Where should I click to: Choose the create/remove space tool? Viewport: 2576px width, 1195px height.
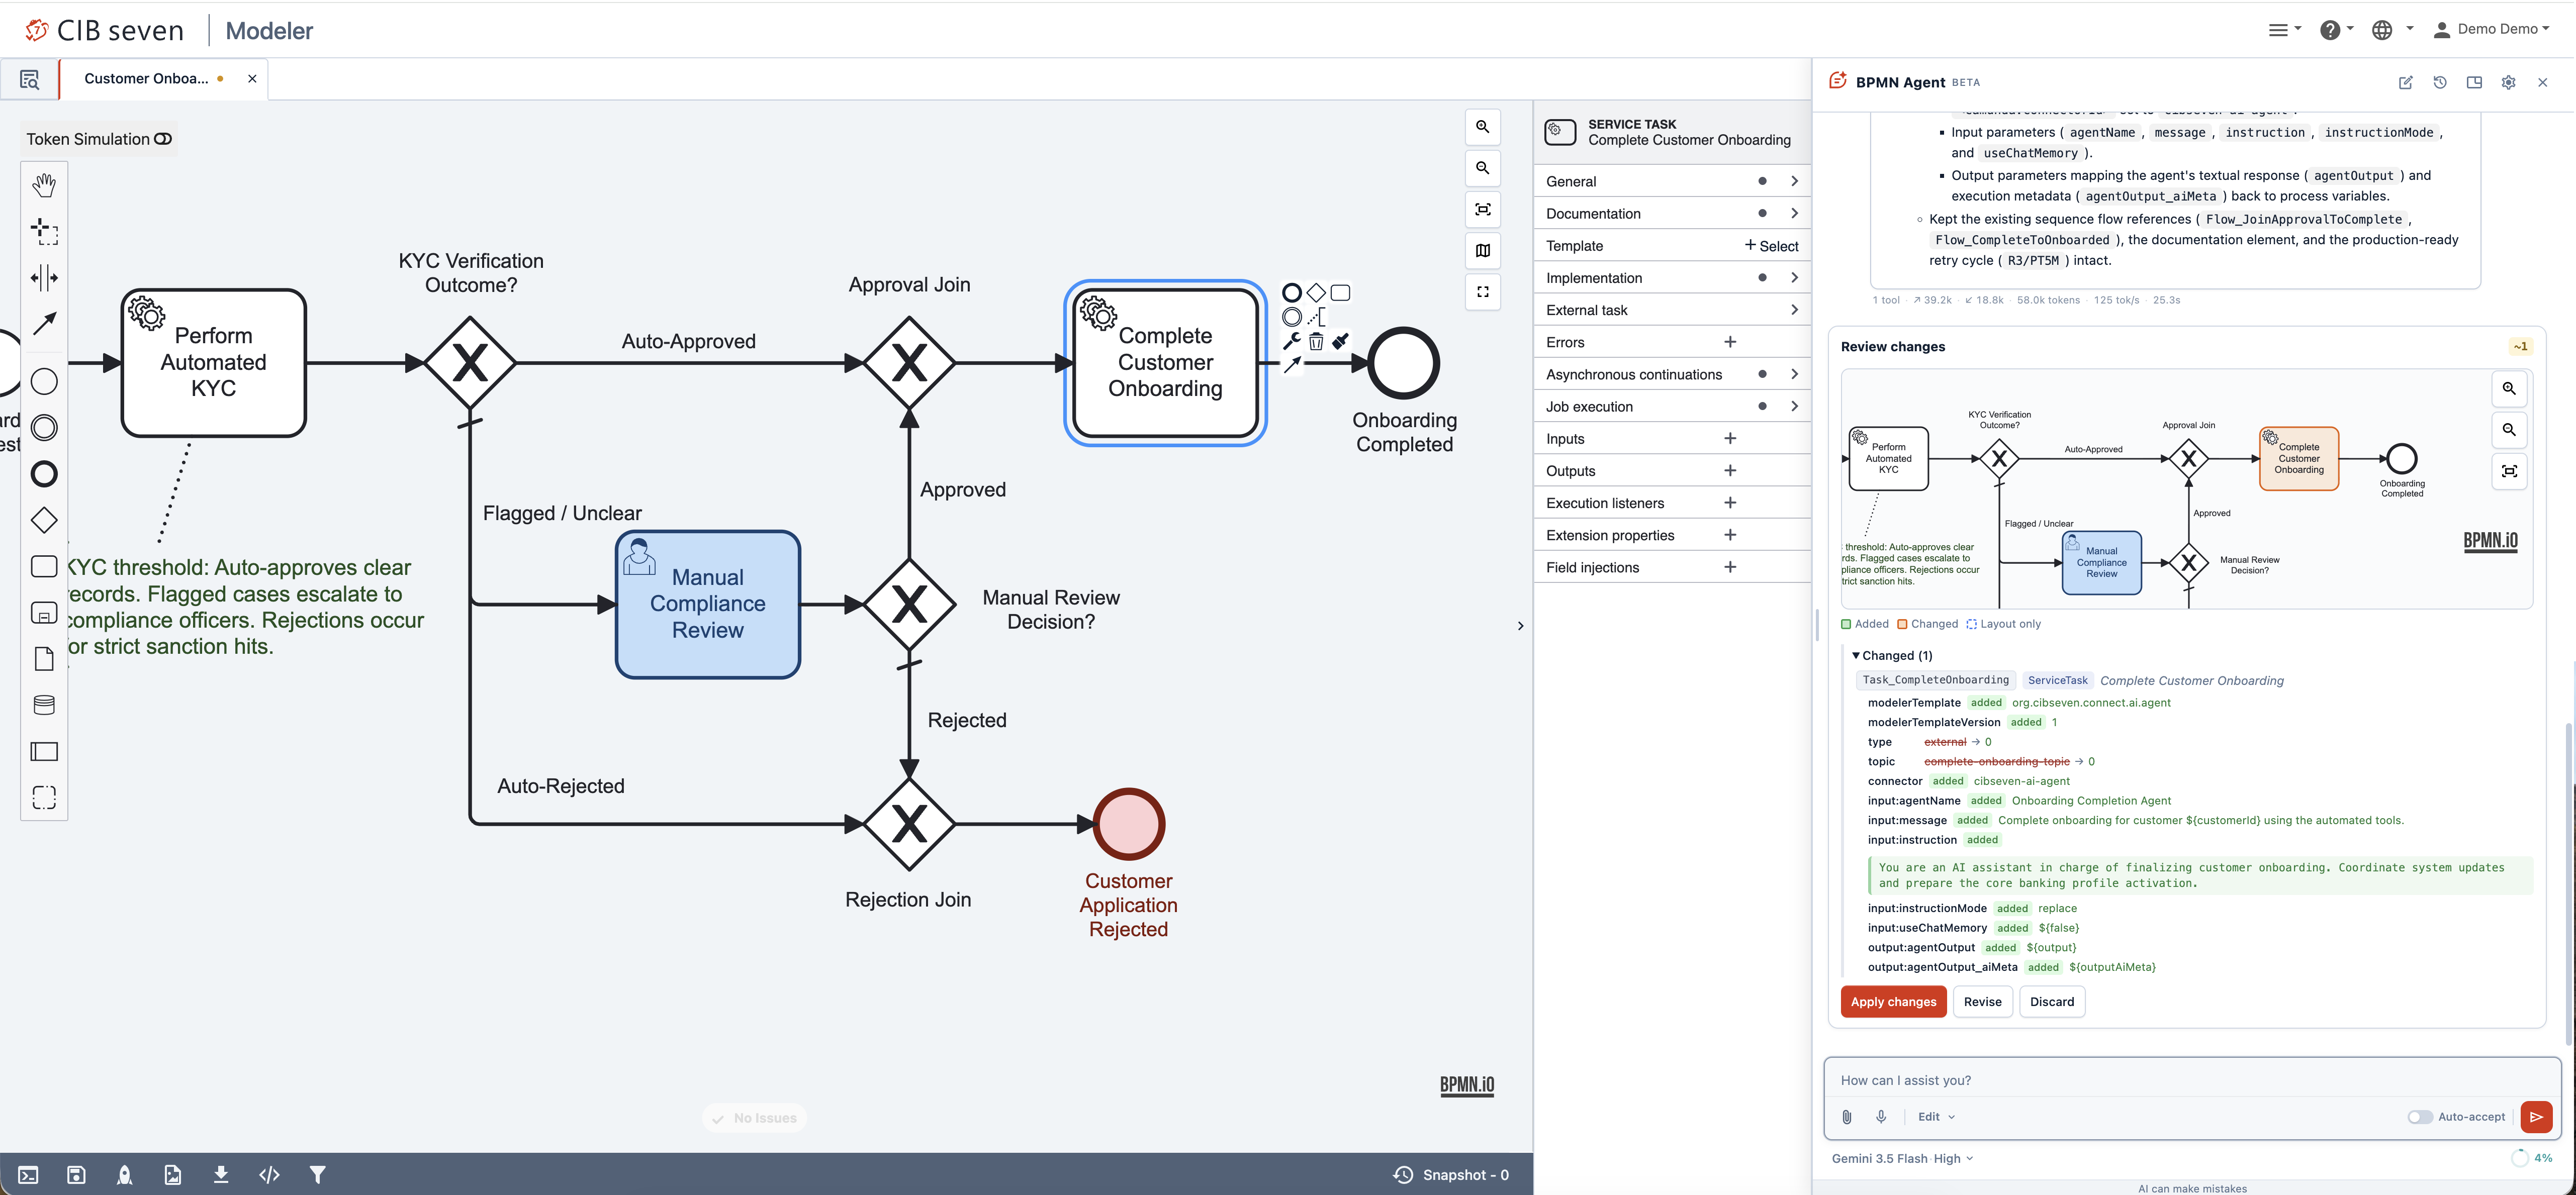pos(44,278)
